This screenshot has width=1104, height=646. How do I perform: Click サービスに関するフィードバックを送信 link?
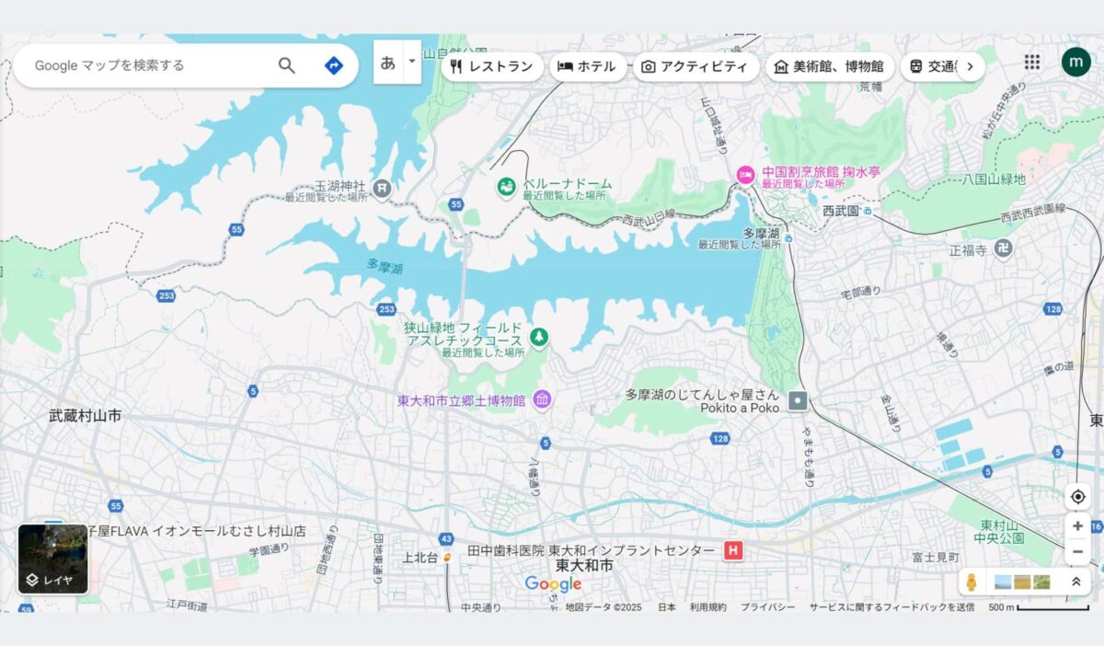(891, 607)
